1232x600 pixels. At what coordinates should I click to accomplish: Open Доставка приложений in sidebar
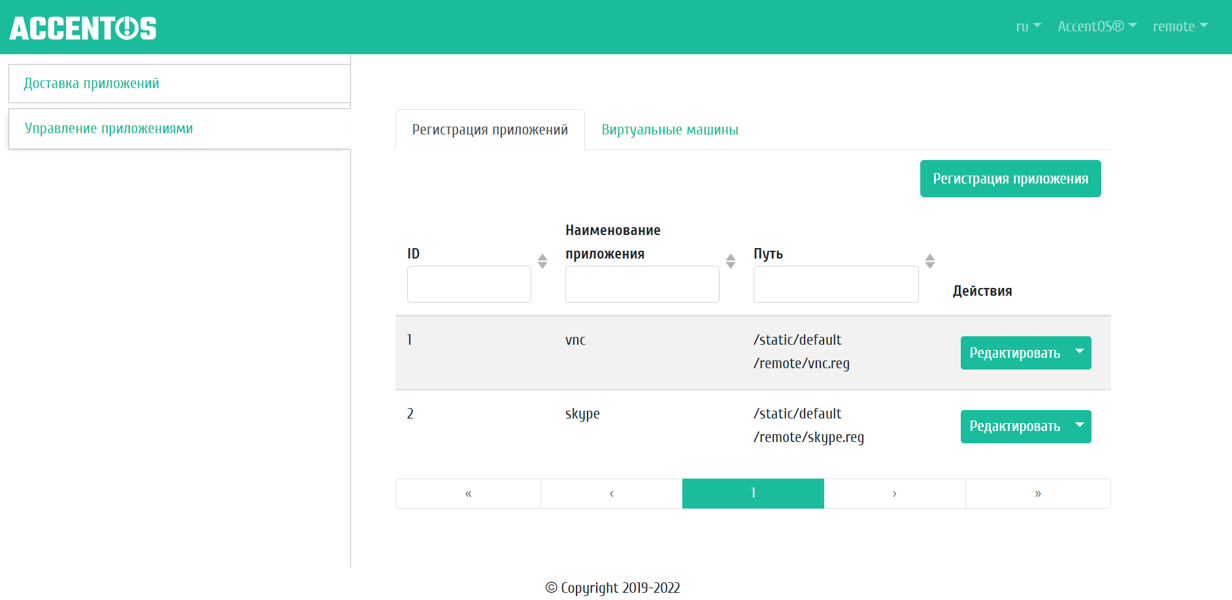point(92,84)
